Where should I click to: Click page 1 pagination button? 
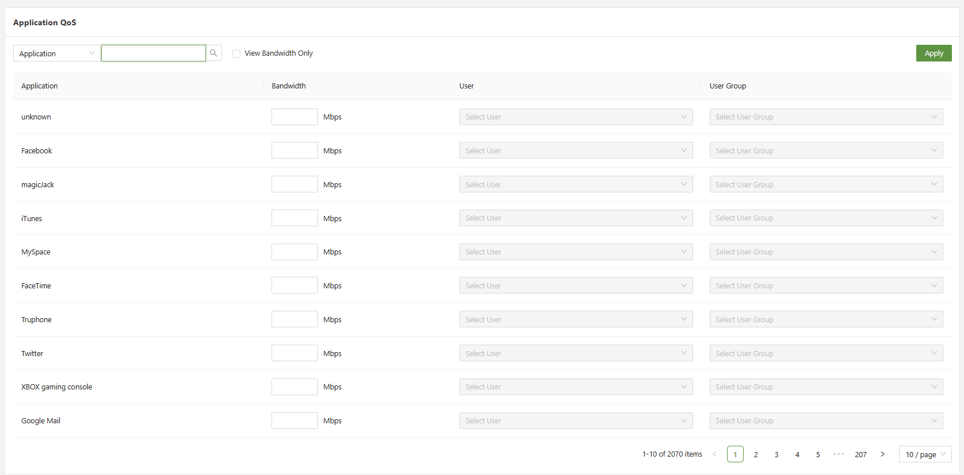point(735,454)
